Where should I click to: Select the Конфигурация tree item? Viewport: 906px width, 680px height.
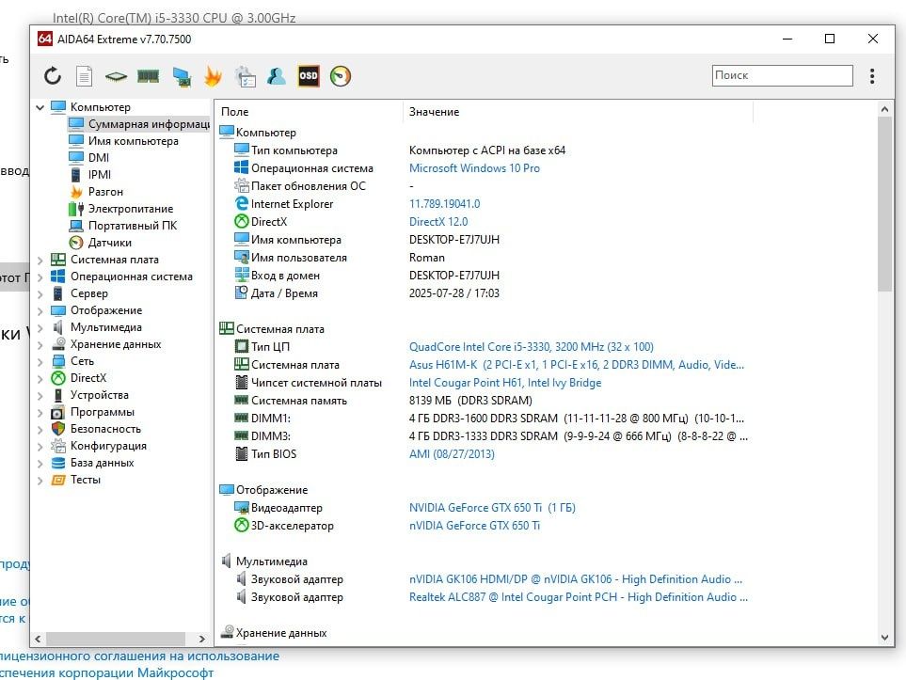(98, 446)
